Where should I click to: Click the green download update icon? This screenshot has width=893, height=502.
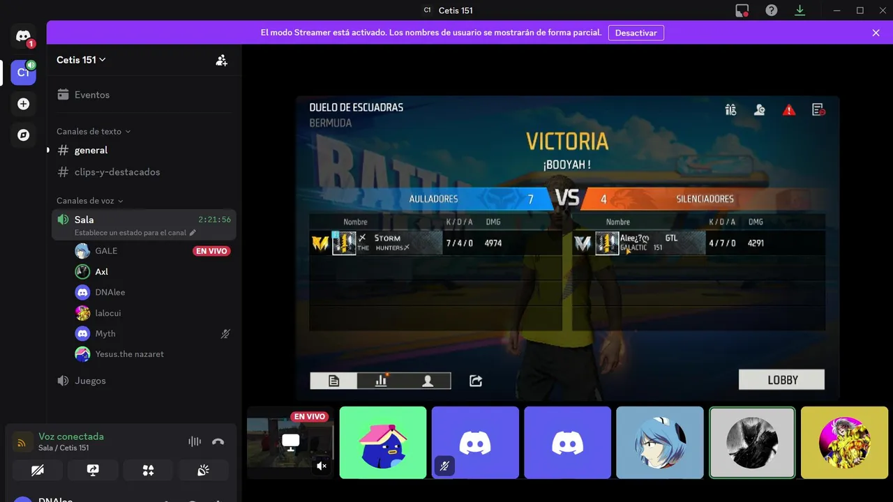click(800, 10)
